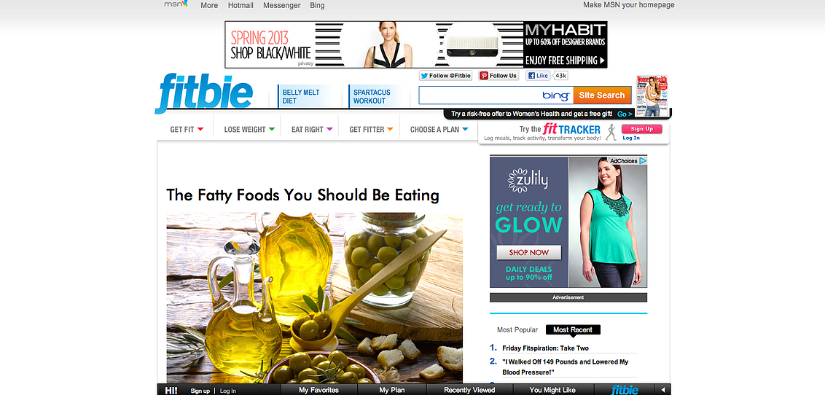
Task: Open Friday Fitspiration: Take Two article
Action: (x=545, y=348)
